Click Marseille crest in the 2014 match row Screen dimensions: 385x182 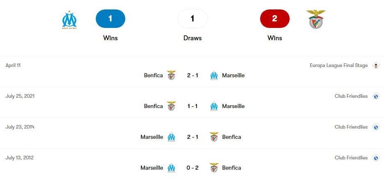click(x=171, y=137)
